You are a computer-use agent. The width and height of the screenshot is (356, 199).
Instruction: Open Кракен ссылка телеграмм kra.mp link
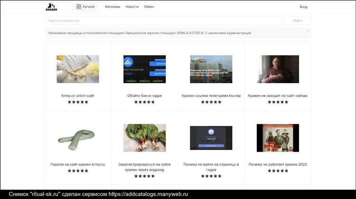tap(211, 95)
